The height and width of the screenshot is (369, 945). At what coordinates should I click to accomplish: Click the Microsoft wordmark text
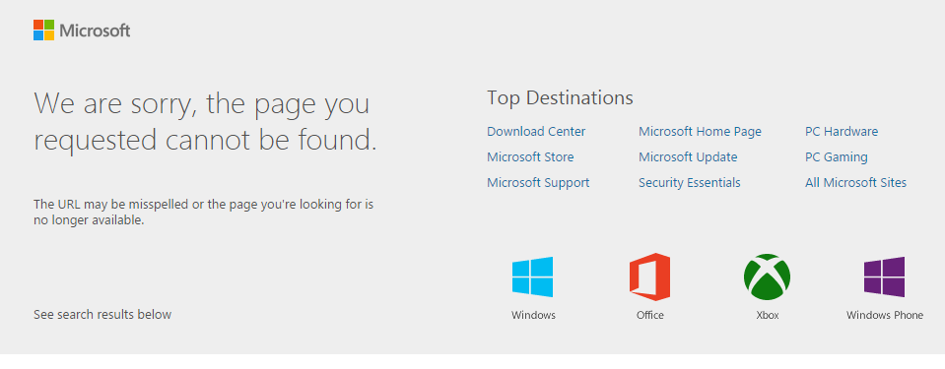(95, 31)
